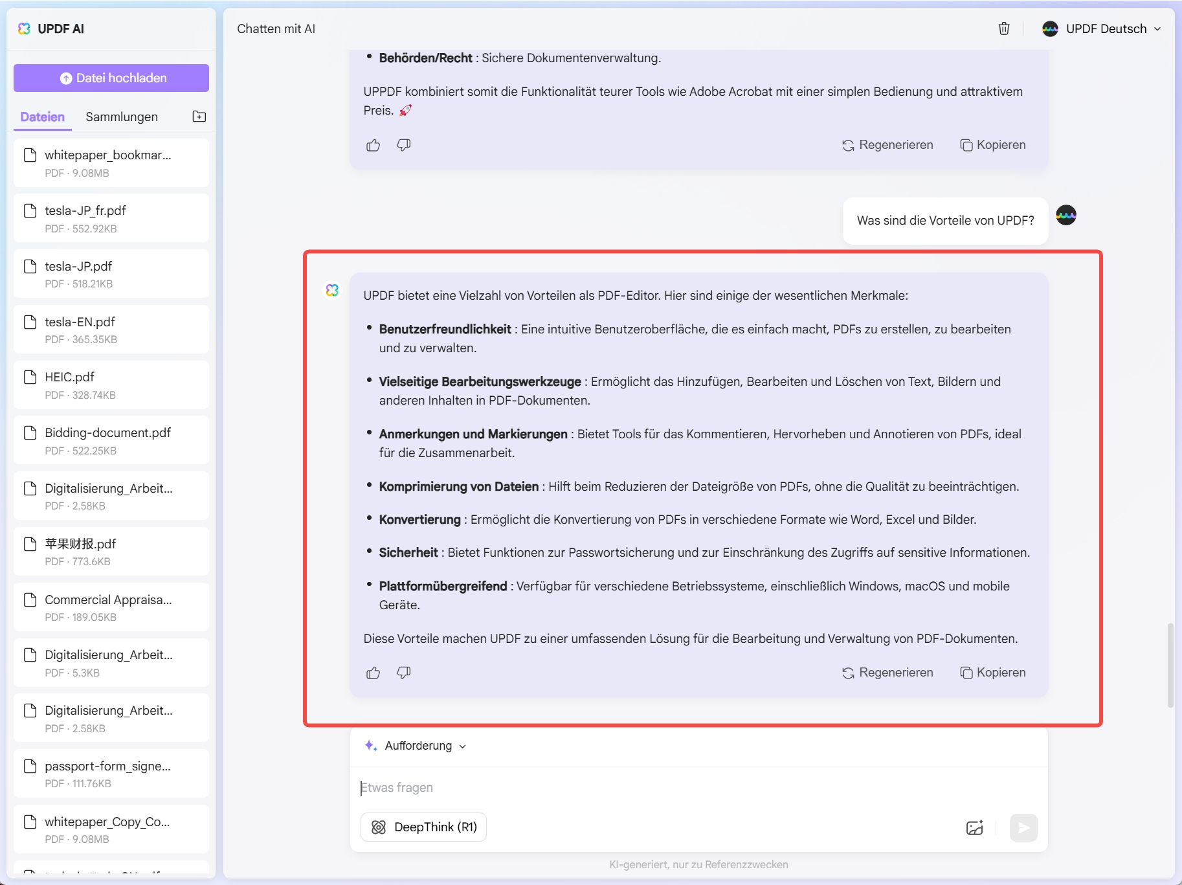1182x885 pixels.
Task: Click the UPDF Deutsch account avatar
Action: (1050, 28)
